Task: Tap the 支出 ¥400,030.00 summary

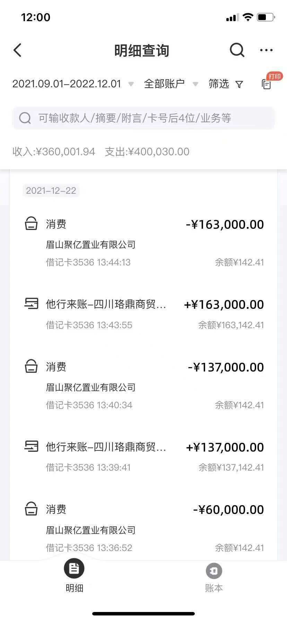Action: [147, 152]
